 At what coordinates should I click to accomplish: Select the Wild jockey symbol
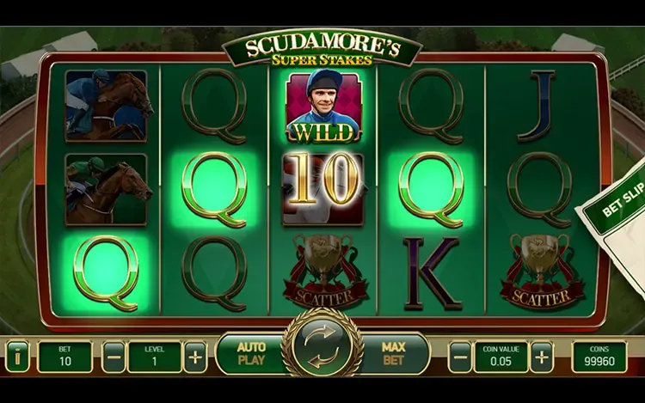coord(322,106)
